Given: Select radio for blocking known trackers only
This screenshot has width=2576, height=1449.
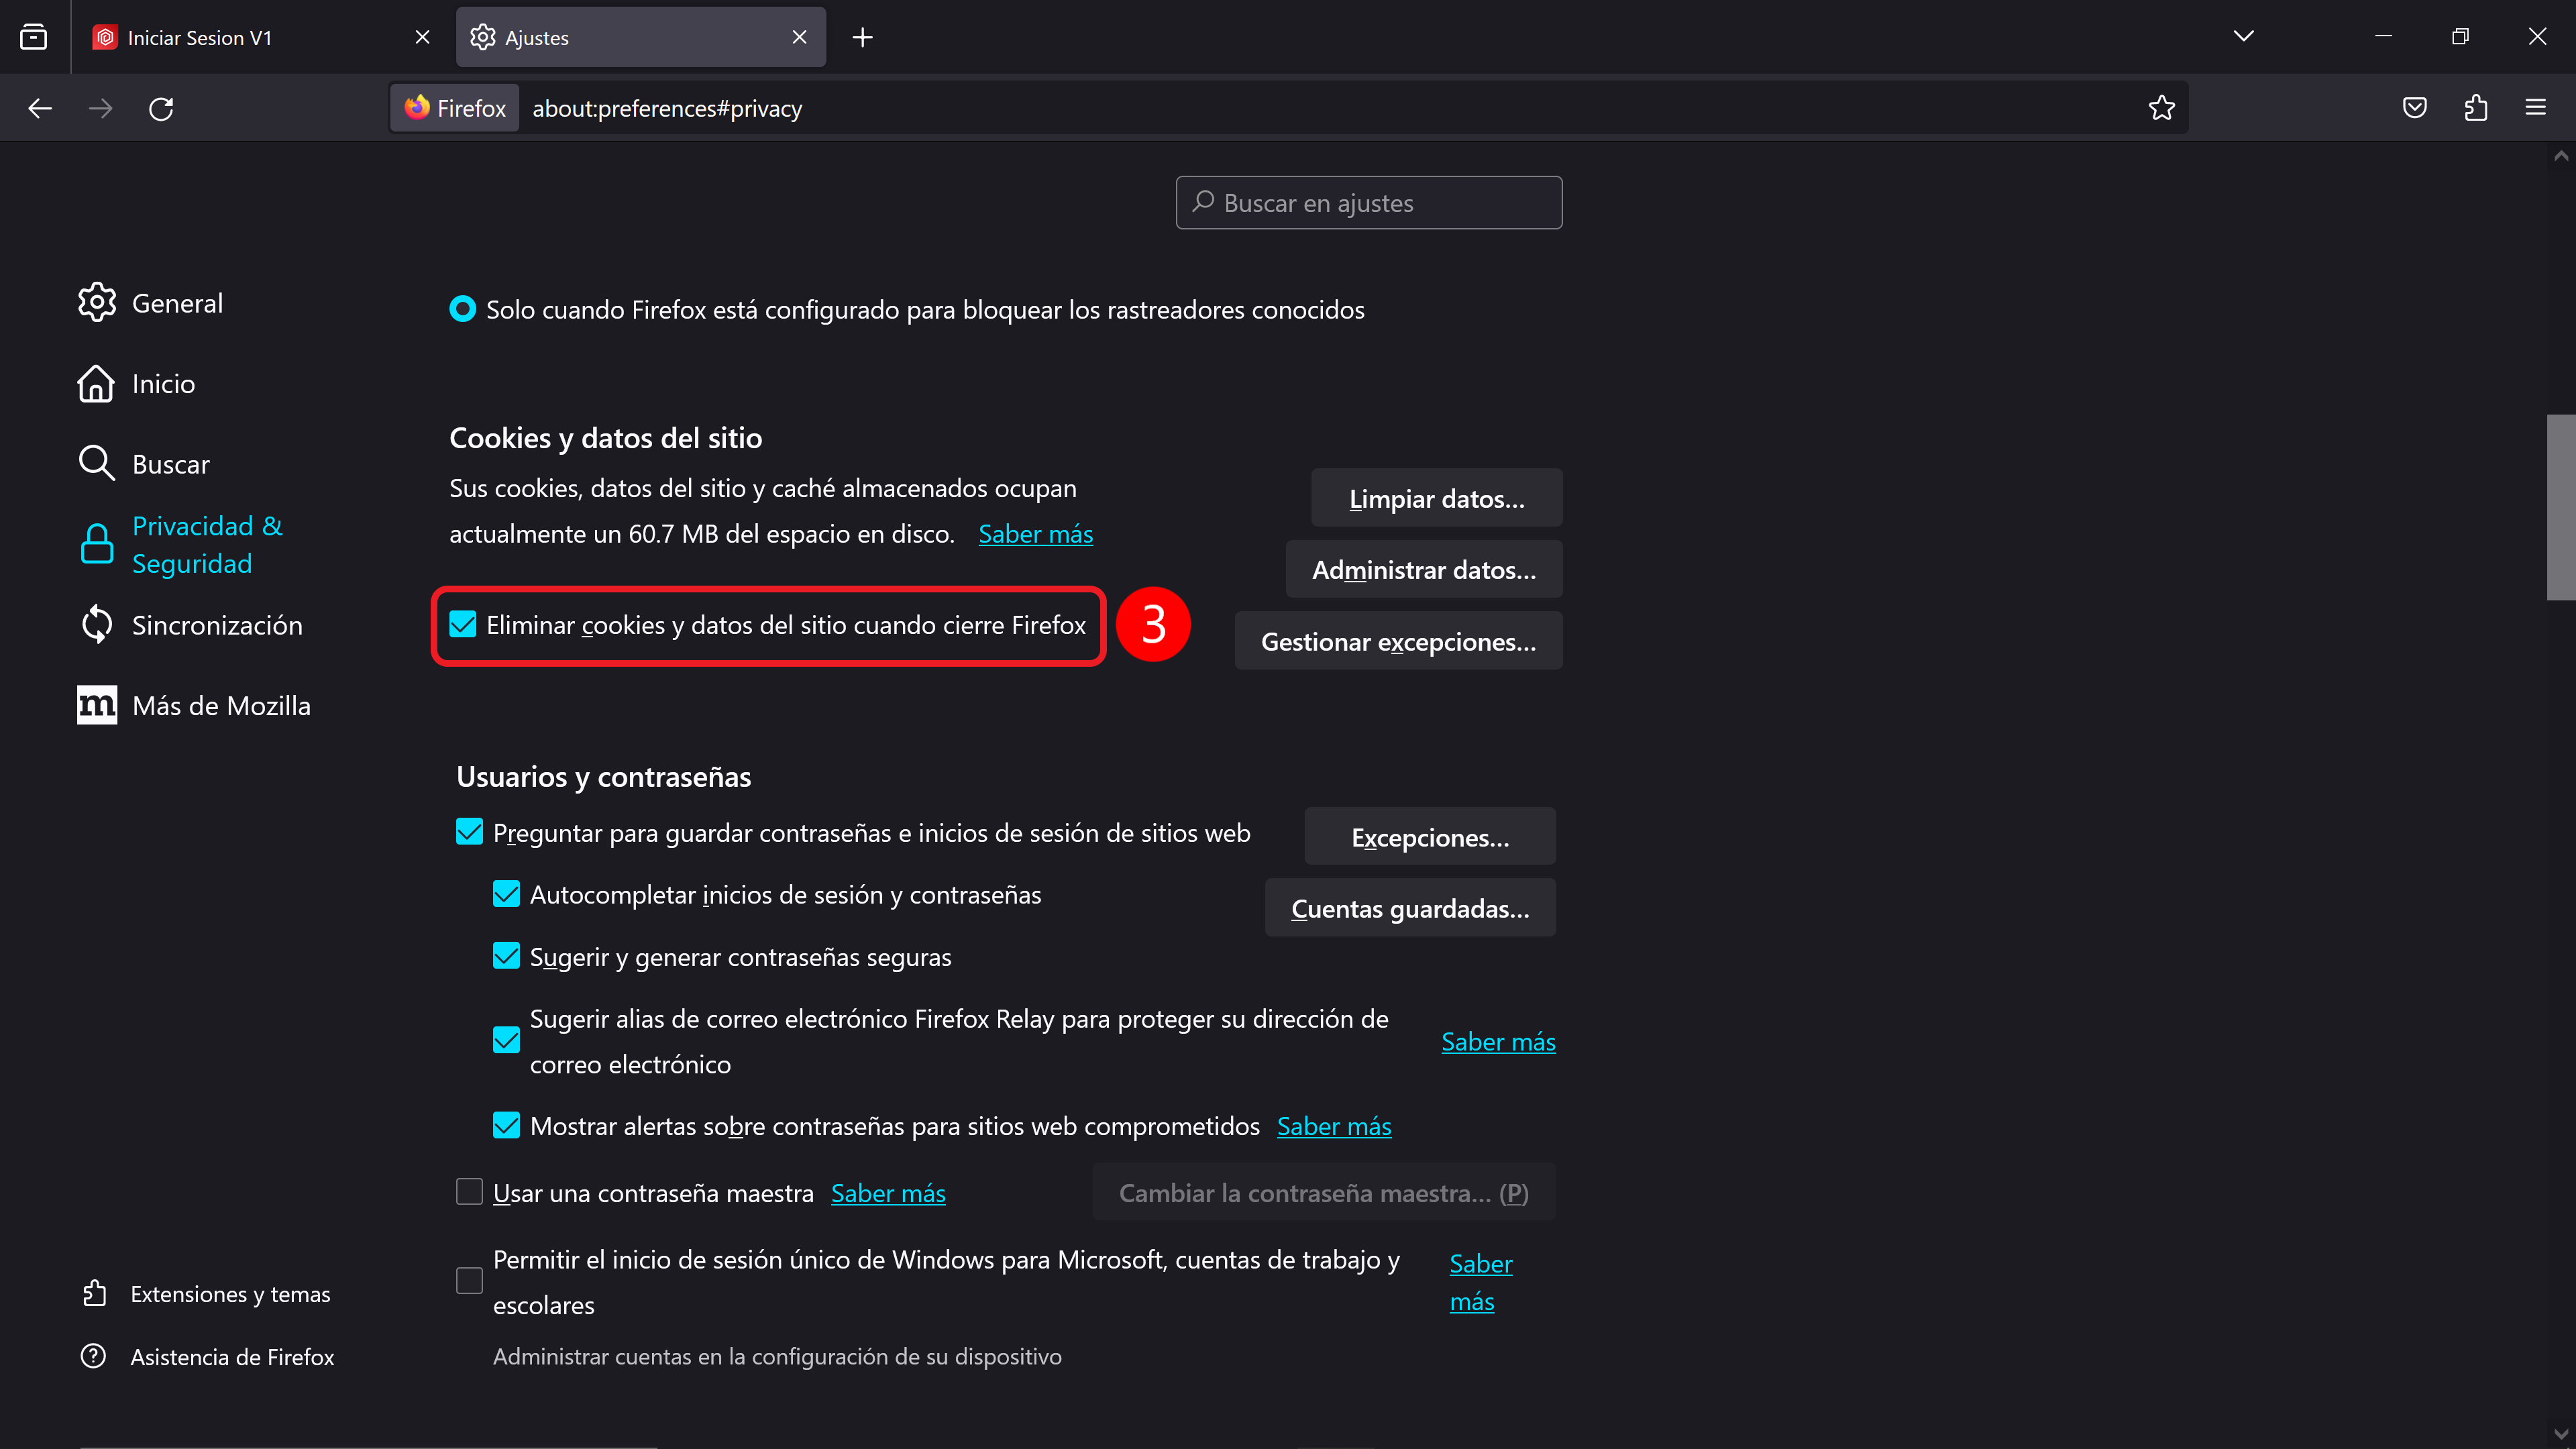Looking at the screenshot, I should pyautogui.click(x=462, y=309).
